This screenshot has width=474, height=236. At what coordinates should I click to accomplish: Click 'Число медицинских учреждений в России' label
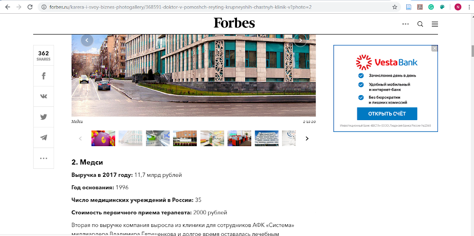pyautogui.click(x=133, y=200)
